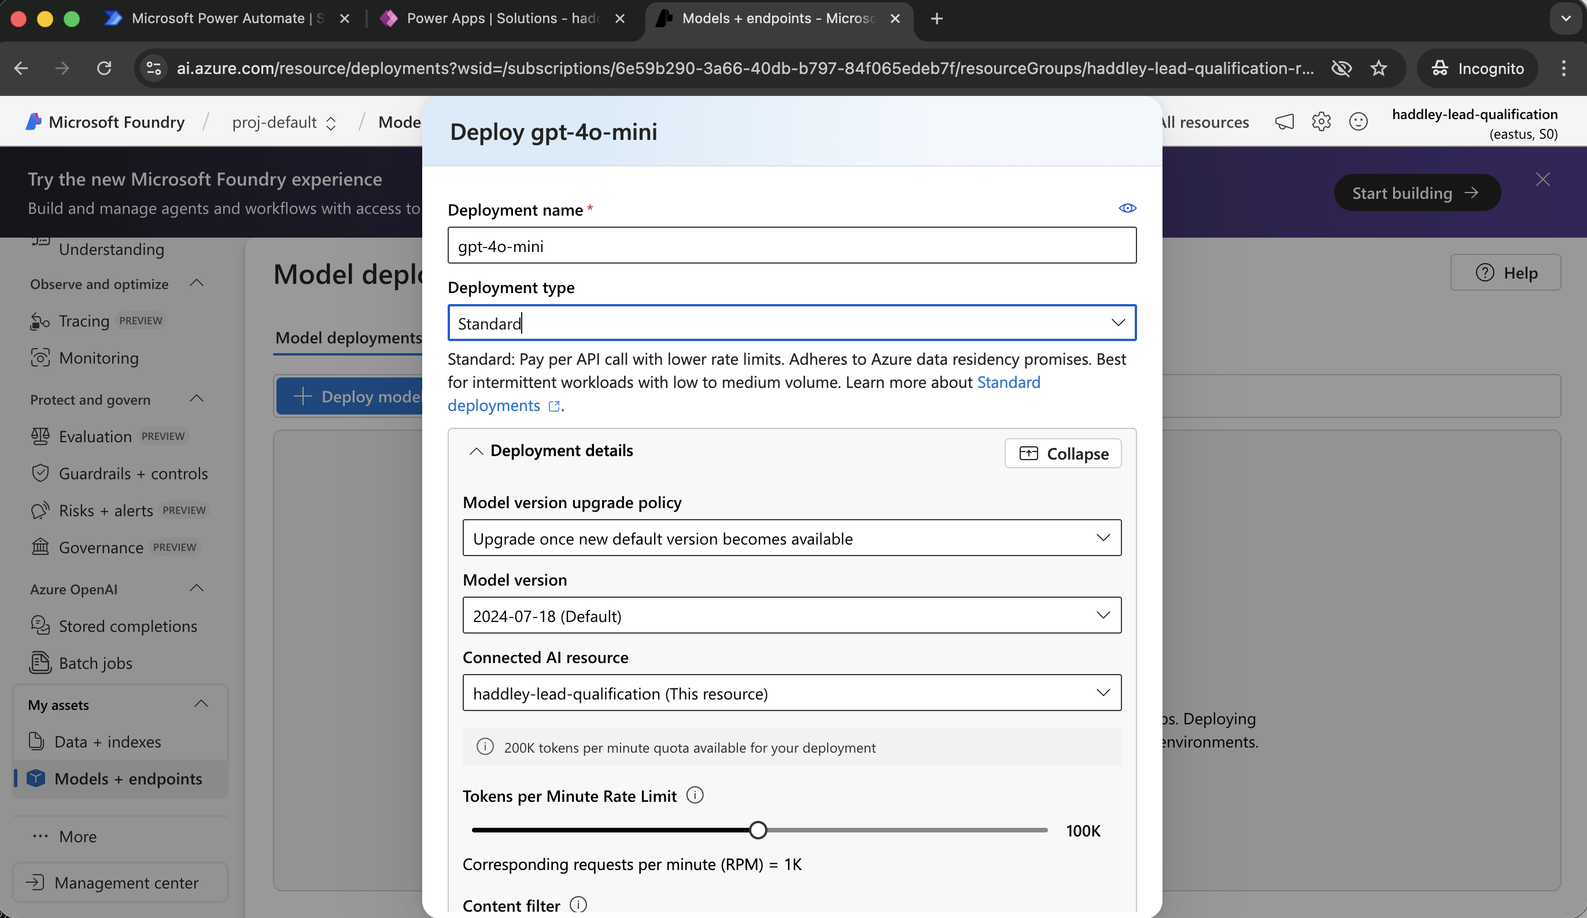The height and width of the screenshot is (918, 1587).
Task: Click the eye icon beside Deployment name
Action: 1127,209
